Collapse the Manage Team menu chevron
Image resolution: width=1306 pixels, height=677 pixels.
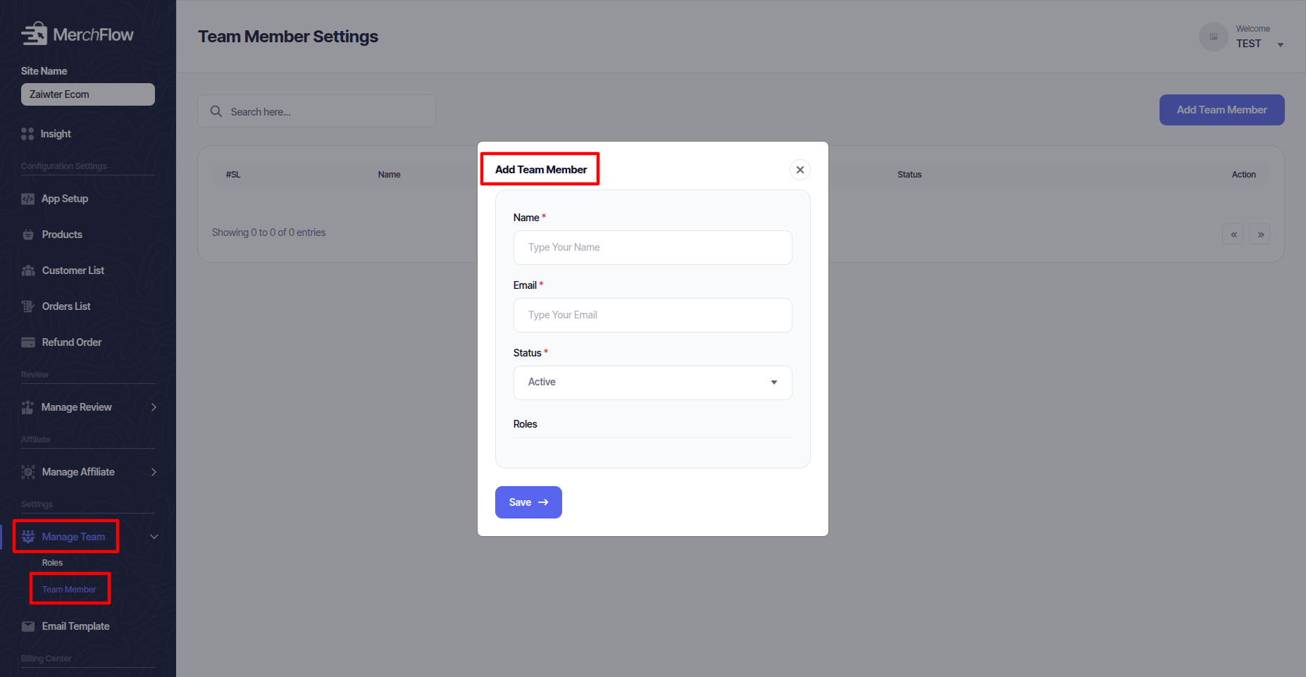(x=154, y=537)
